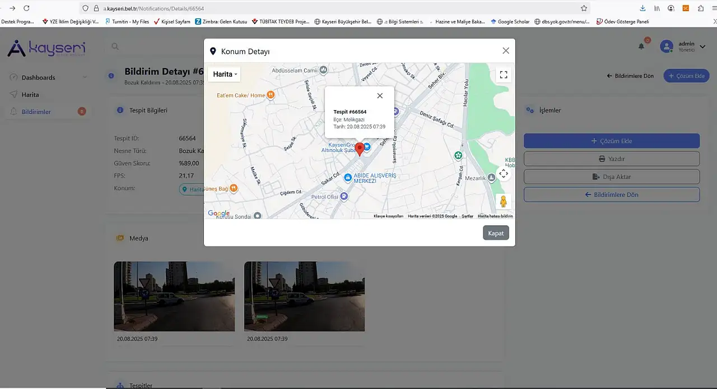Open the second media thumbnail
The width and height of the screenshot is (717, 389).
point(304,296)
